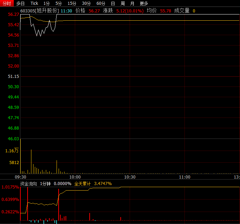The image size is (240, 224).
Task: Click the 1.0175% fund-flow axis label
Action: (x=10, y=187)
